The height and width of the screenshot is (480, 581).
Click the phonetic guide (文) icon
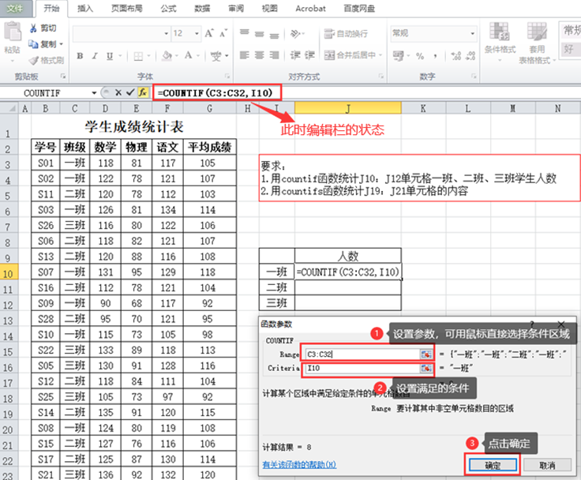[216, 56]
